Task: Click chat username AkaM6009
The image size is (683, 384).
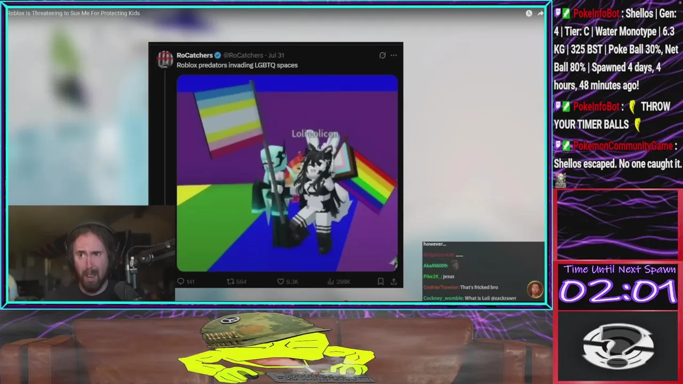Action: point(435,266)
